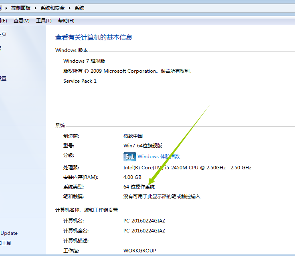Click the 处理器: label
Image resolution: width=295 pixels, height=256 pixels.
point(71,168)
